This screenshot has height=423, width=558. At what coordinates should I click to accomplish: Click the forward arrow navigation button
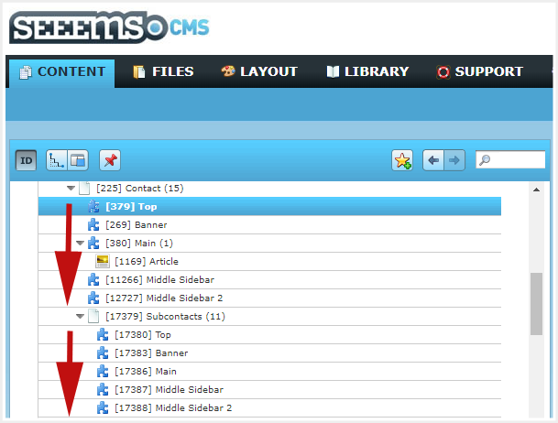point(454,160)
